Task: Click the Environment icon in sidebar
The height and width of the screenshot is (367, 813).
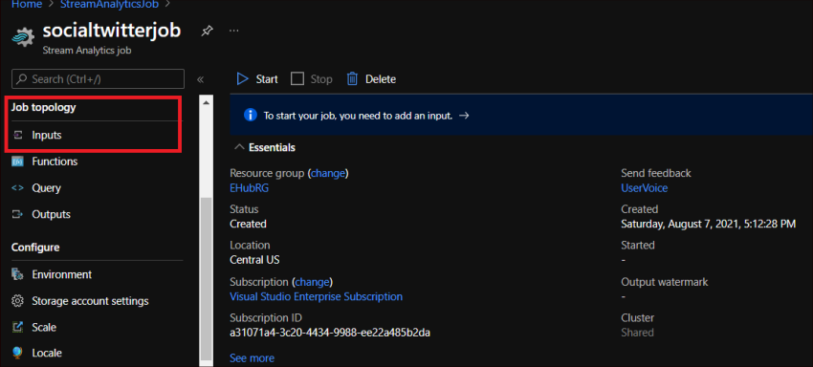Action: pos(17,274)
